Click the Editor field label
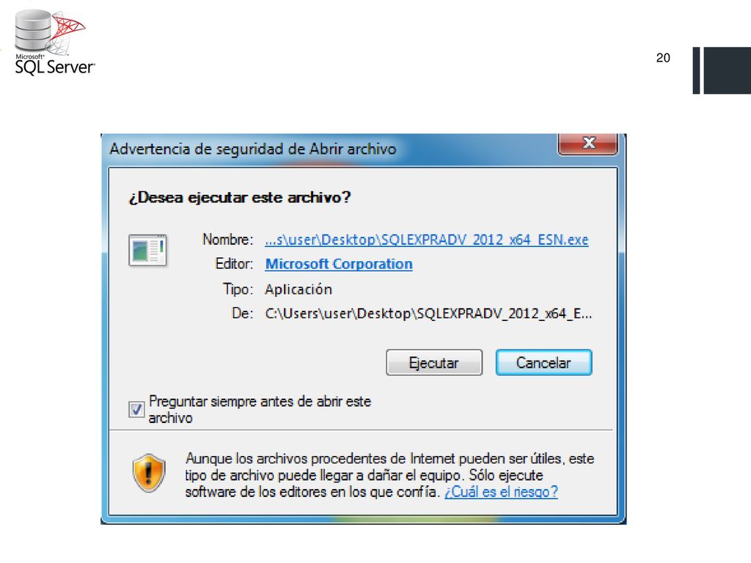Image resolution: width=751 pixels, height=563 pixels. click(x=234, y=264)
